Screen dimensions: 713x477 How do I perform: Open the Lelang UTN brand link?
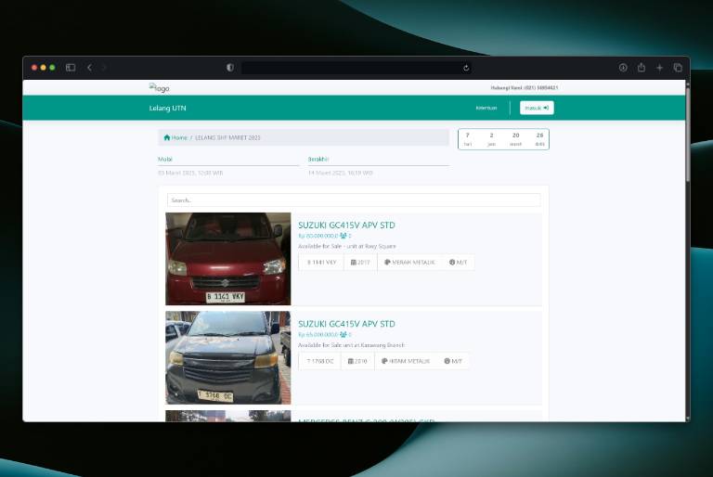tap(167, 109)
